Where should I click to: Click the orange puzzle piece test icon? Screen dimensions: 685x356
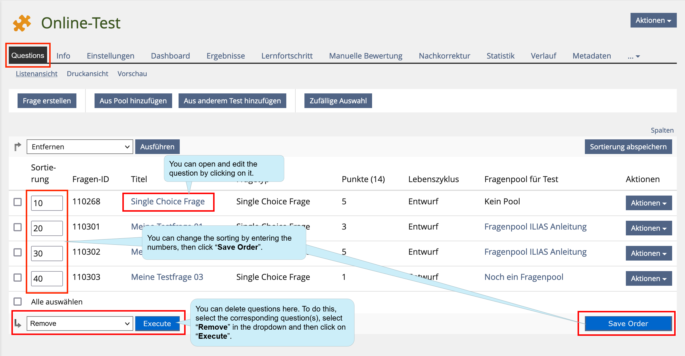pos(22,23)
